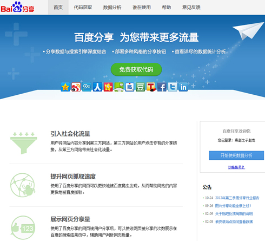The height and width of the screenshot is (241, 265).
Task: Click the green 免费获取代码 button
Action: (x=136, y=69)
